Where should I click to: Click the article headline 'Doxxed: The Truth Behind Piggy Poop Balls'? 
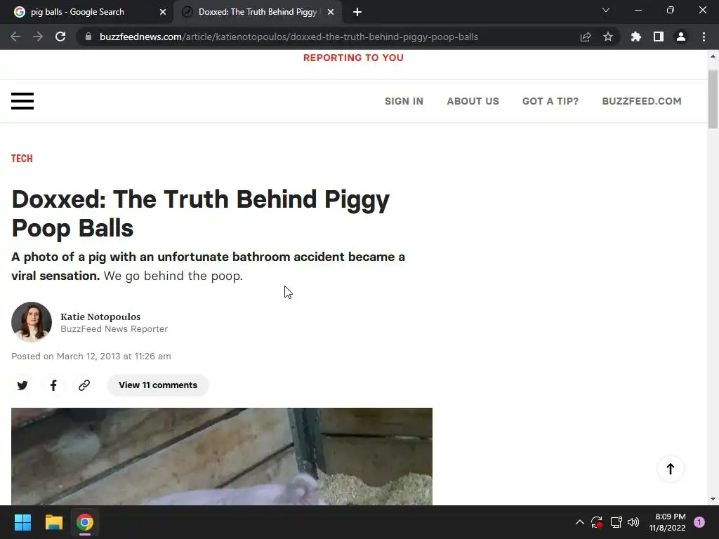[x=200, y=213]
